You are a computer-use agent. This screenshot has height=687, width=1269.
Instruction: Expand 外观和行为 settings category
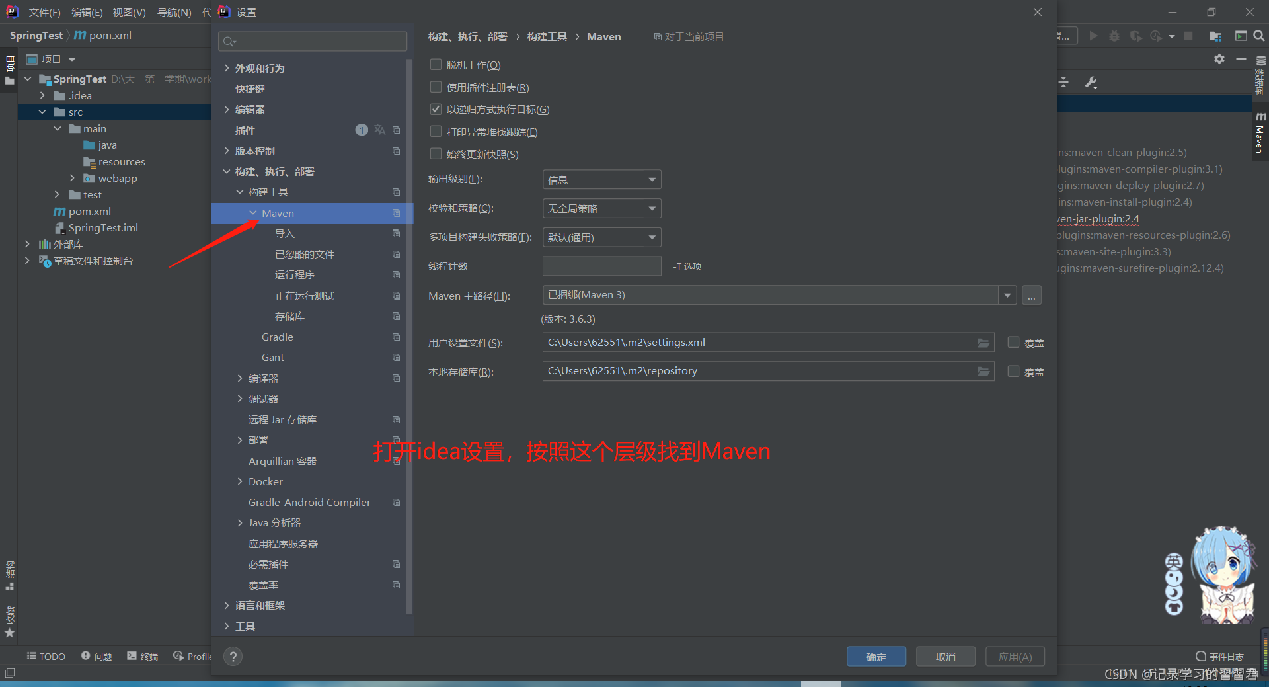(x=227, y=68)
